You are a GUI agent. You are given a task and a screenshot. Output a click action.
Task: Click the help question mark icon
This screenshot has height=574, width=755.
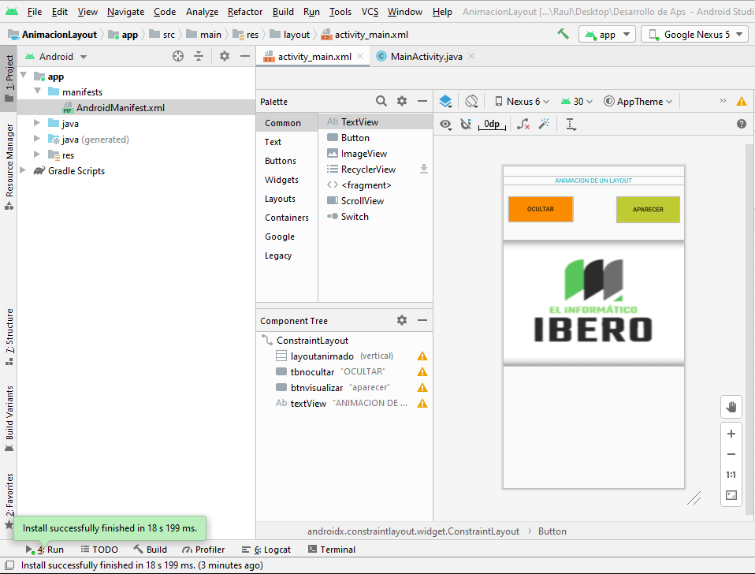click(742, 124)
